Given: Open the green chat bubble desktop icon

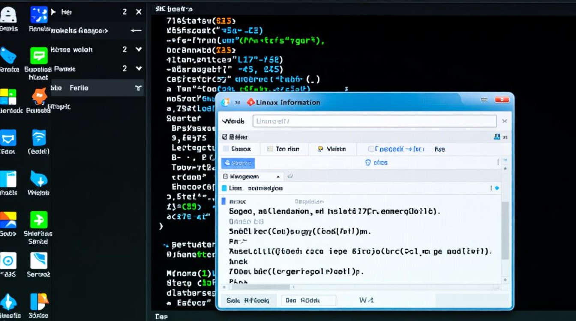Looking at the screenshot, I should point(39,56).
